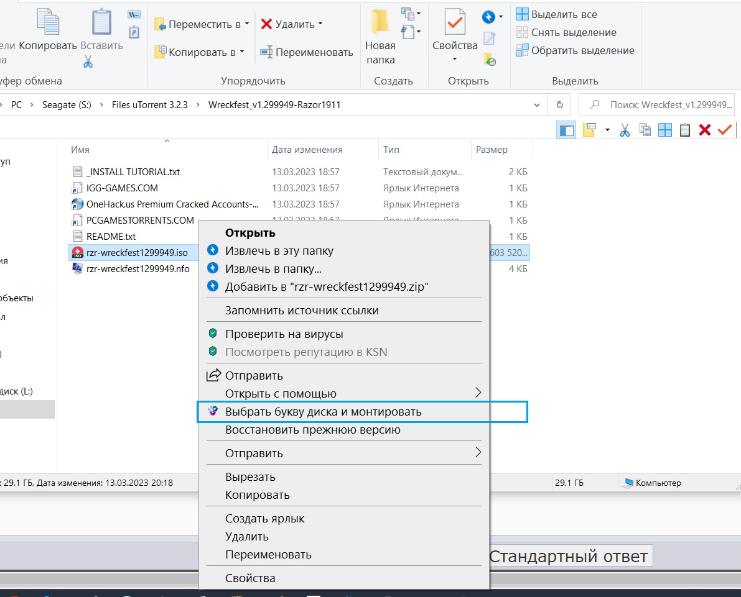Image resolution: width=741 pixels, height=597 pixels.
Task: Click the Вставить (Paste) clipboard icon
Action: [x=101, y=22]
